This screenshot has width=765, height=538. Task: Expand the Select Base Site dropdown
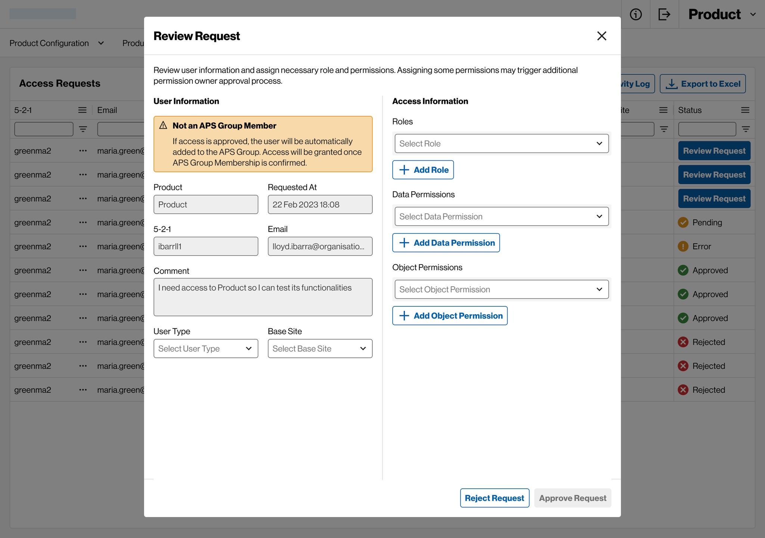point(320,349)
